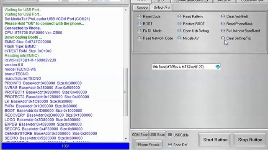Click the log scrollbar down arrow
The width and height of the screenshot is (268, 150).
click(x=126, y=139)
